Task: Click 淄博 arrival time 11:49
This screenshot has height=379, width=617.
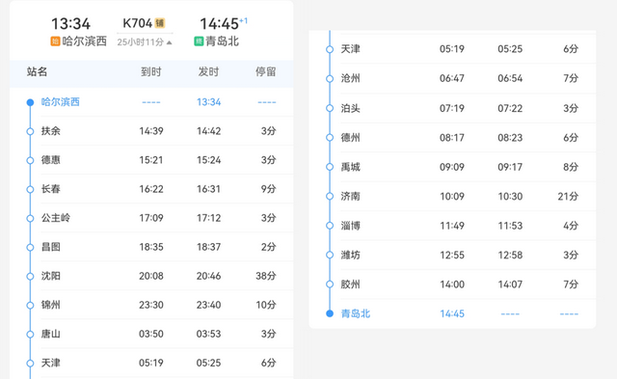Action: 452,226
